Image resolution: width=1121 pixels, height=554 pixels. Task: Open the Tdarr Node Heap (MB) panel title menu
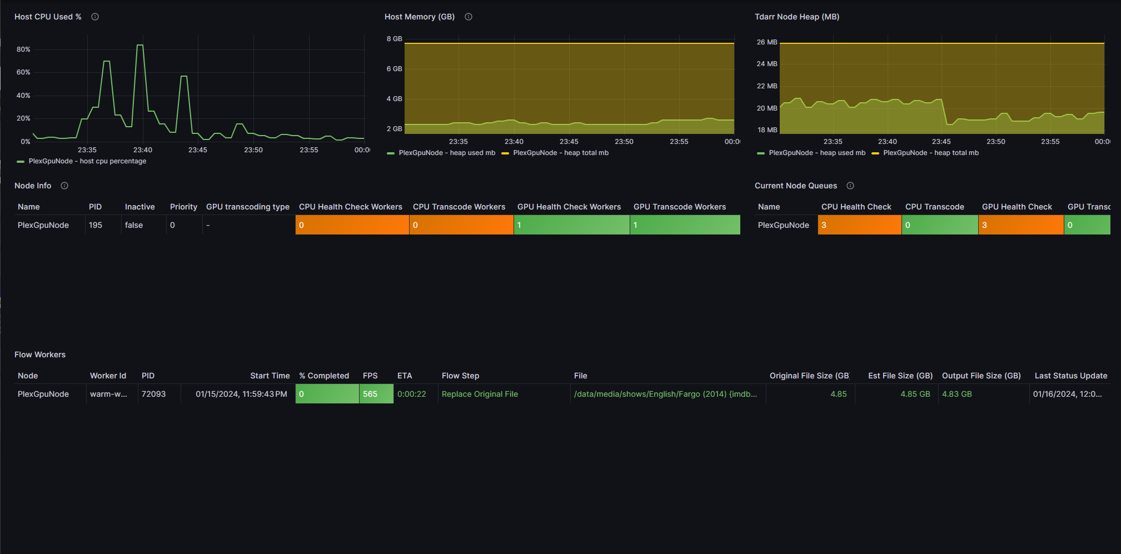[797, 17]
